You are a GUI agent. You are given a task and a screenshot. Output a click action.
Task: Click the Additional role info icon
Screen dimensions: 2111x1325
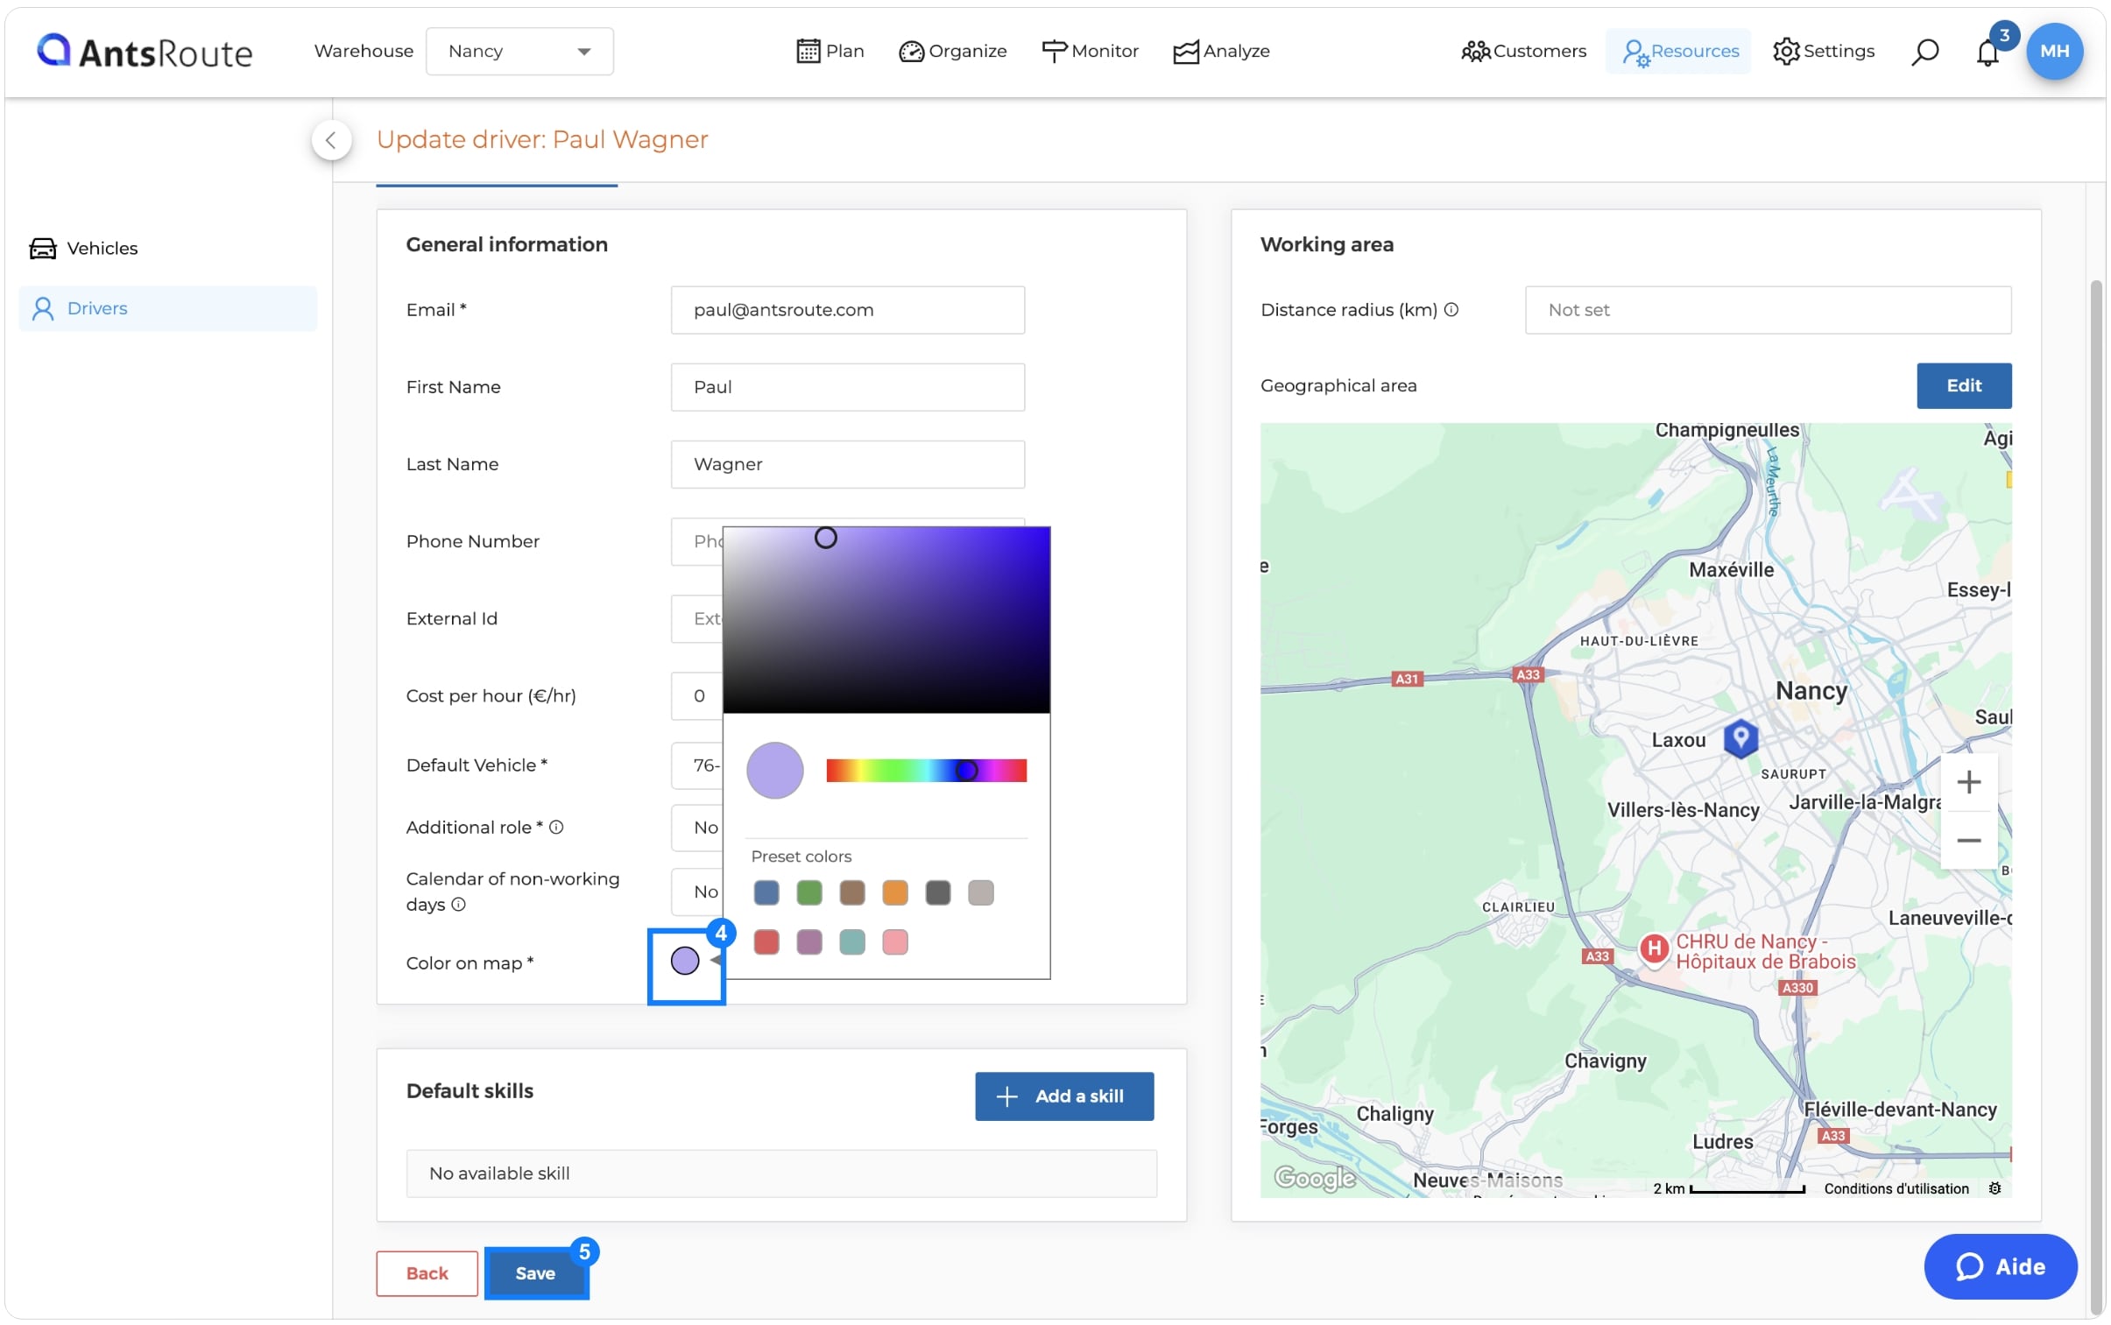pos(555,828)
